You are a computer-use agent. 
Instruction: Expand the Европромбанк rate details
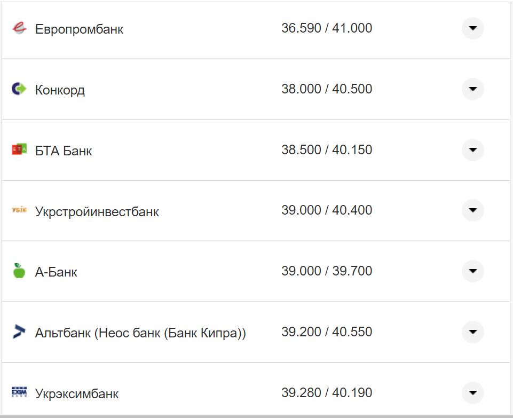(472, 28)
